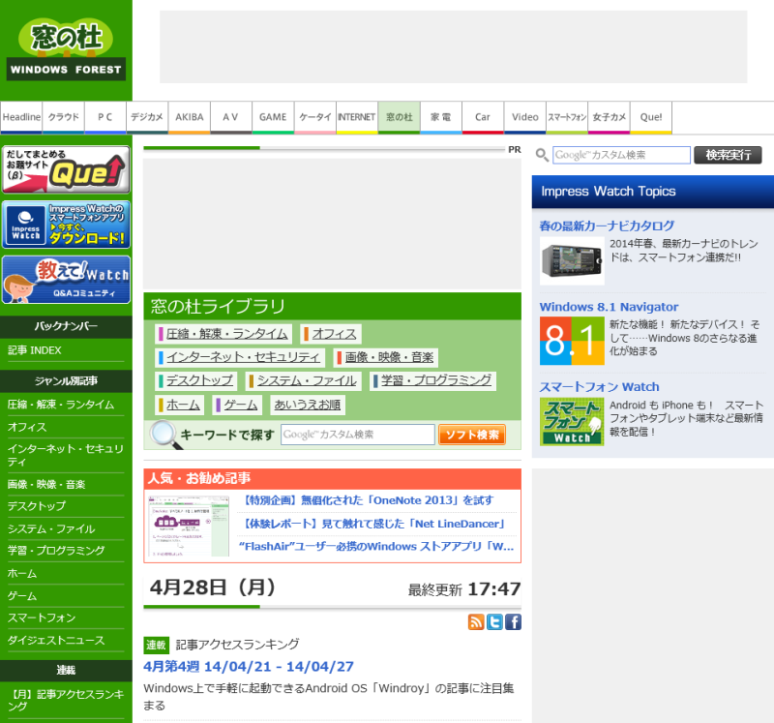Focus the library keyword search field
774x723 pixels.
point(358,436)
